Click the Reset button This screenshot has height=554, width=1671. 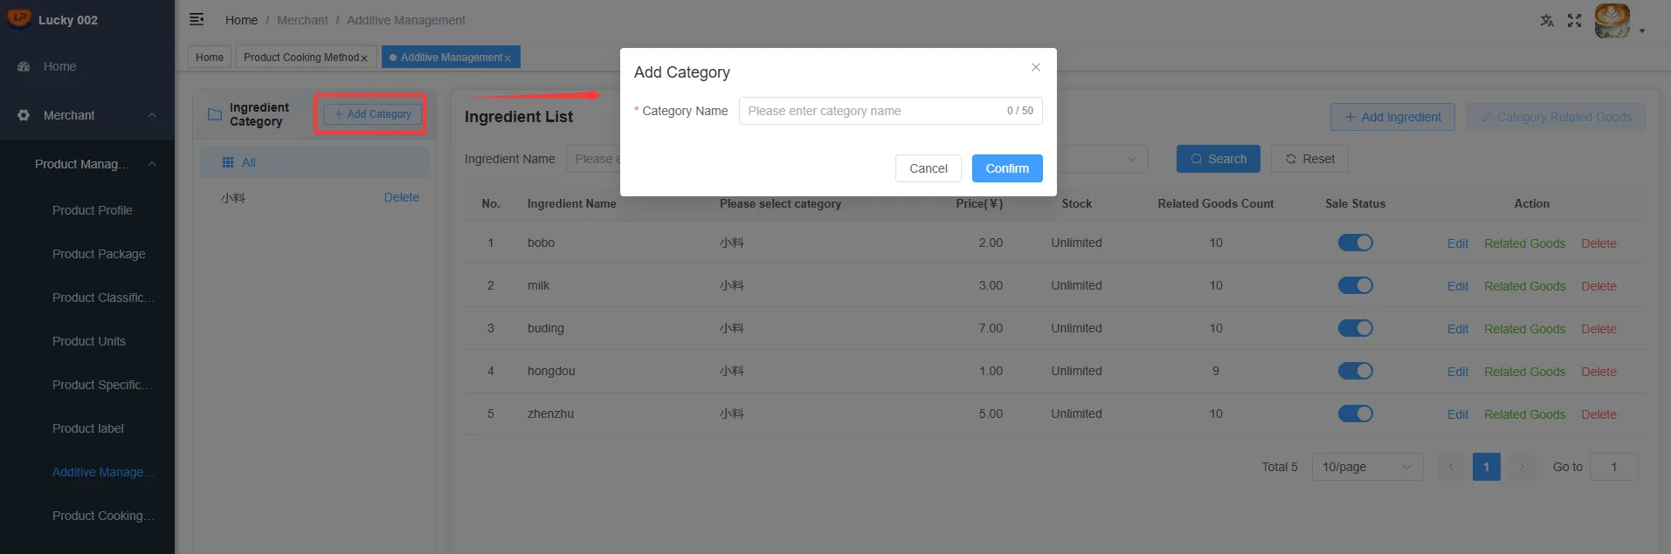(x=1309, y=159)
